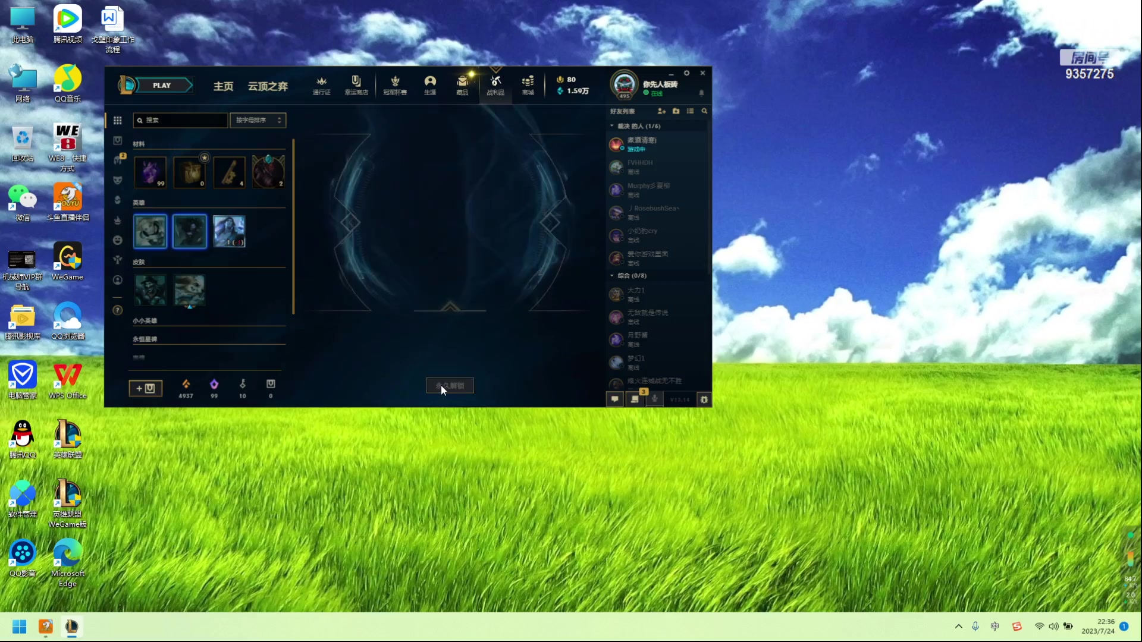
Task: Select the second highlighted champion shard
Action: click(190, 231)
